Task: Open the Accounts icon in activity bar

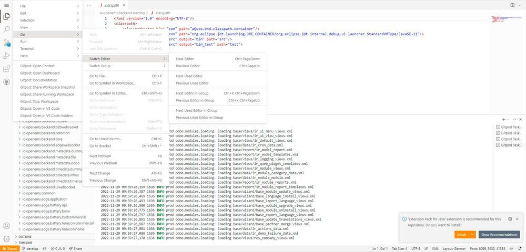Action: tap(7, 226)
